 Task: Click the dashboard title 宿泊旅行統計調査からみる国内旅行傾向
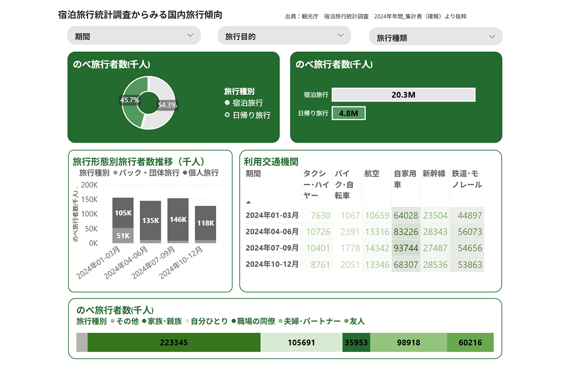pyautogui.click(x=140, y=15)
